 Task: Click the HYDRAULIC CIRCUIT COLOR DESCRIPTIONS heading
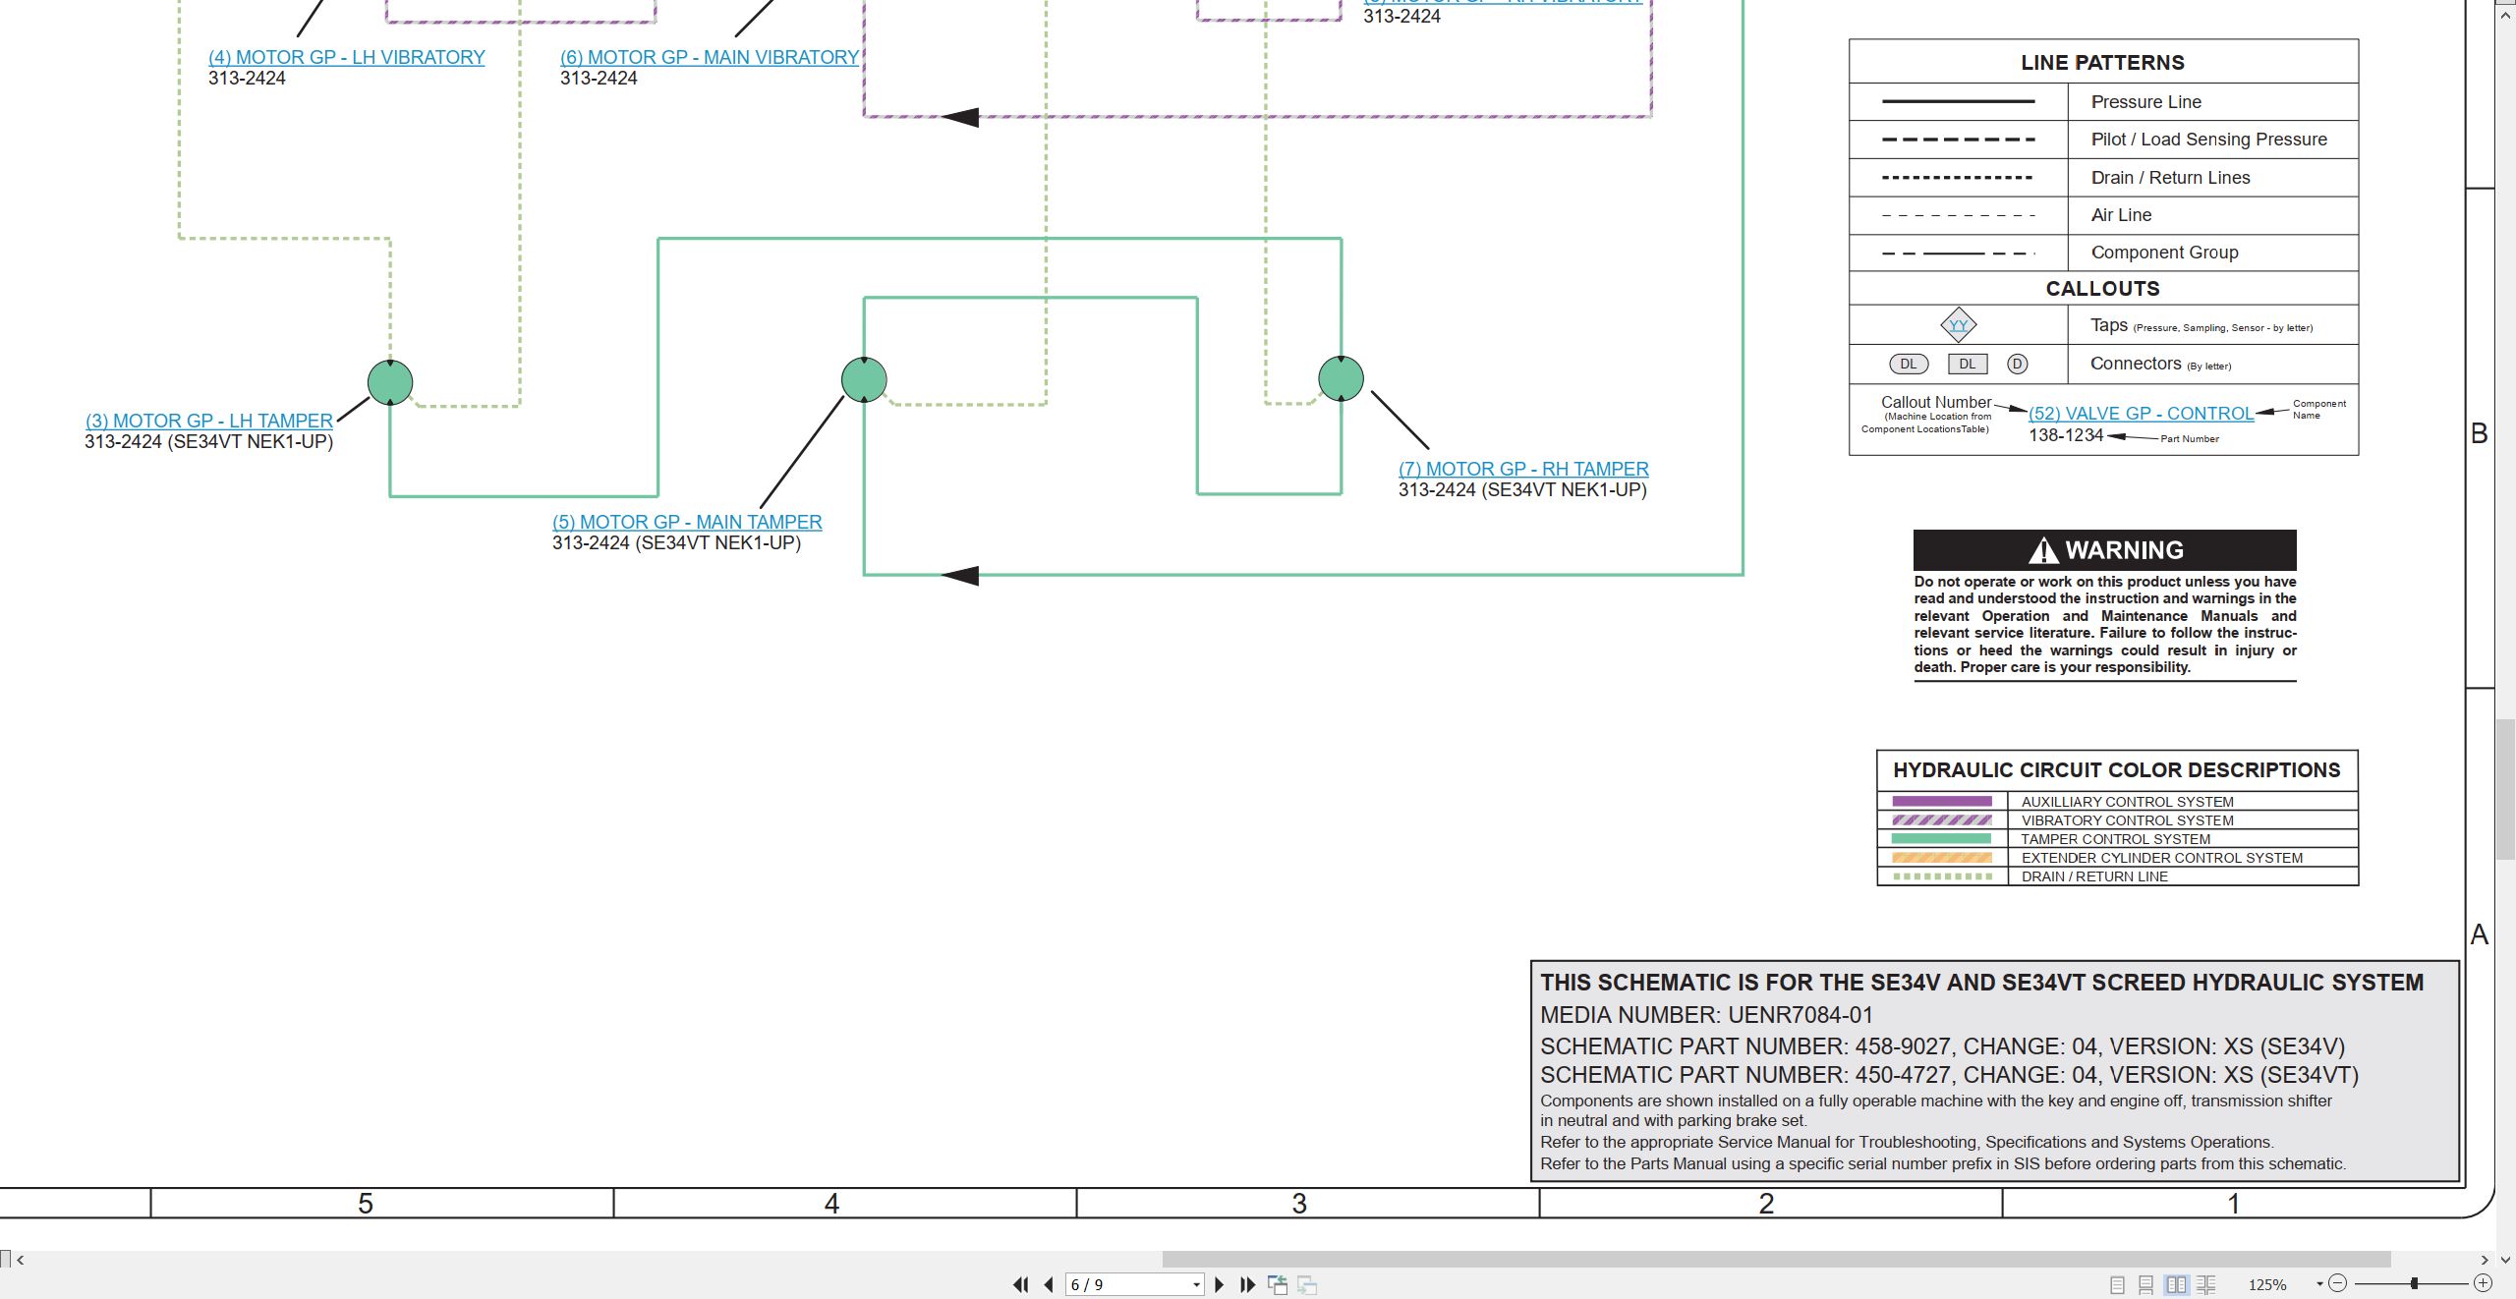[x=2116, y=770]
